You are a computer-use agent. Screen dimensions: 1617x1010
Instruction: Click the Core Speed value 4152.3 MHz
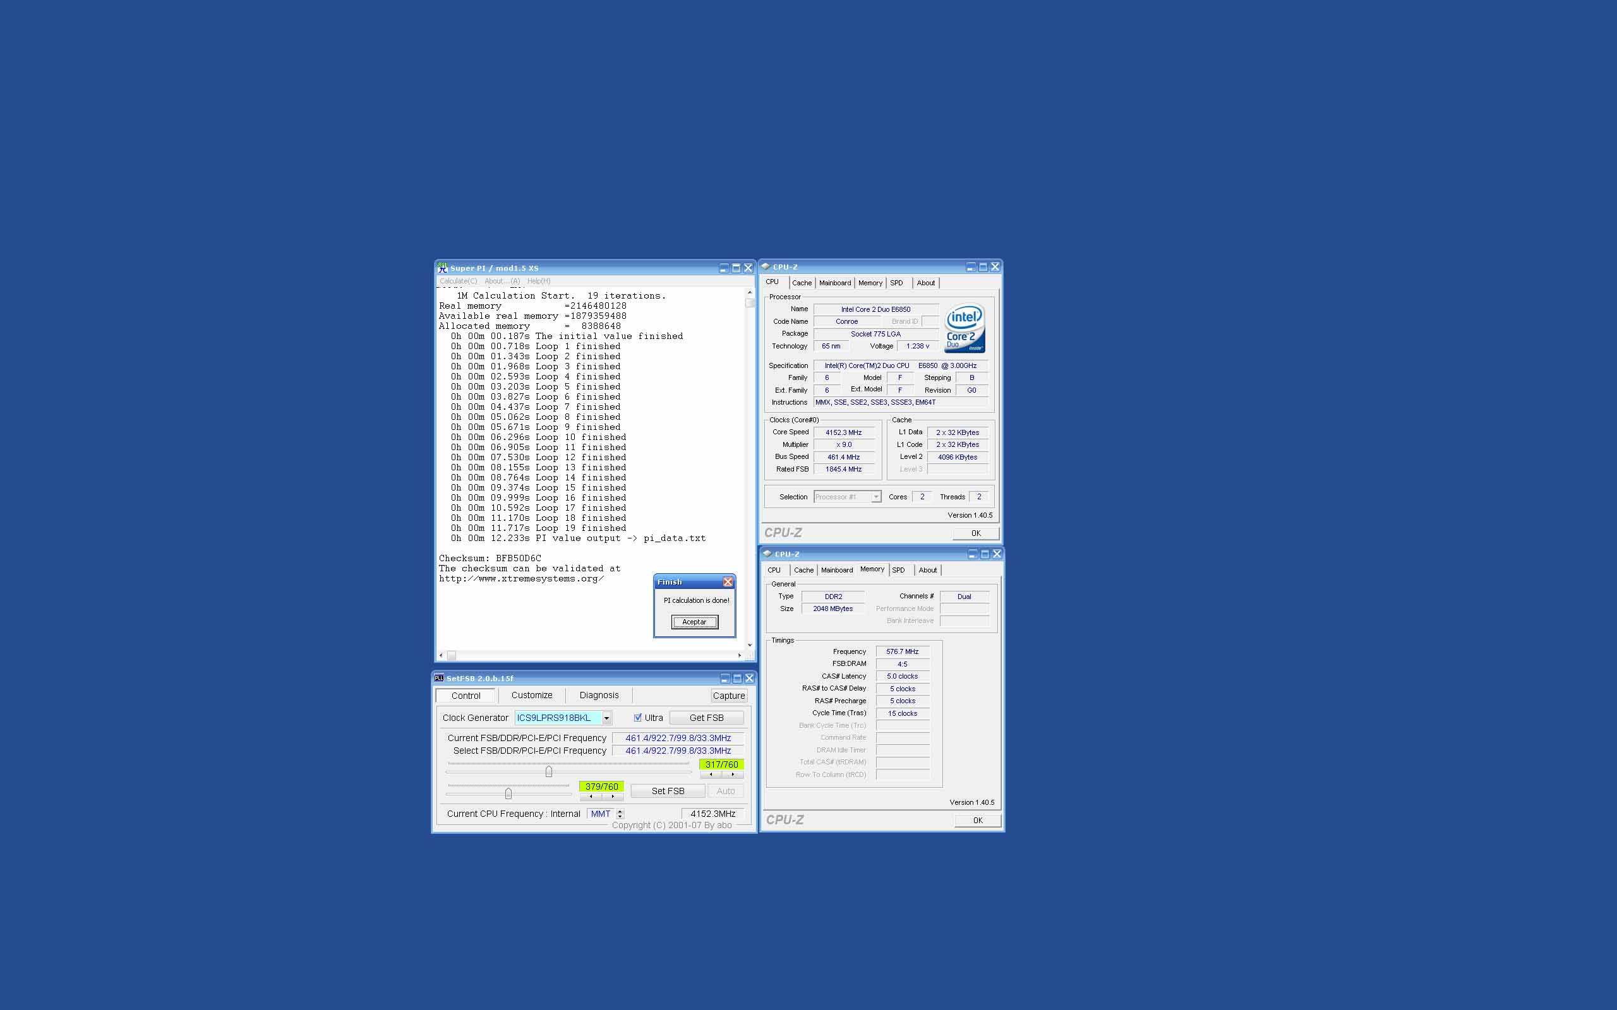click(x=843, y=433)
